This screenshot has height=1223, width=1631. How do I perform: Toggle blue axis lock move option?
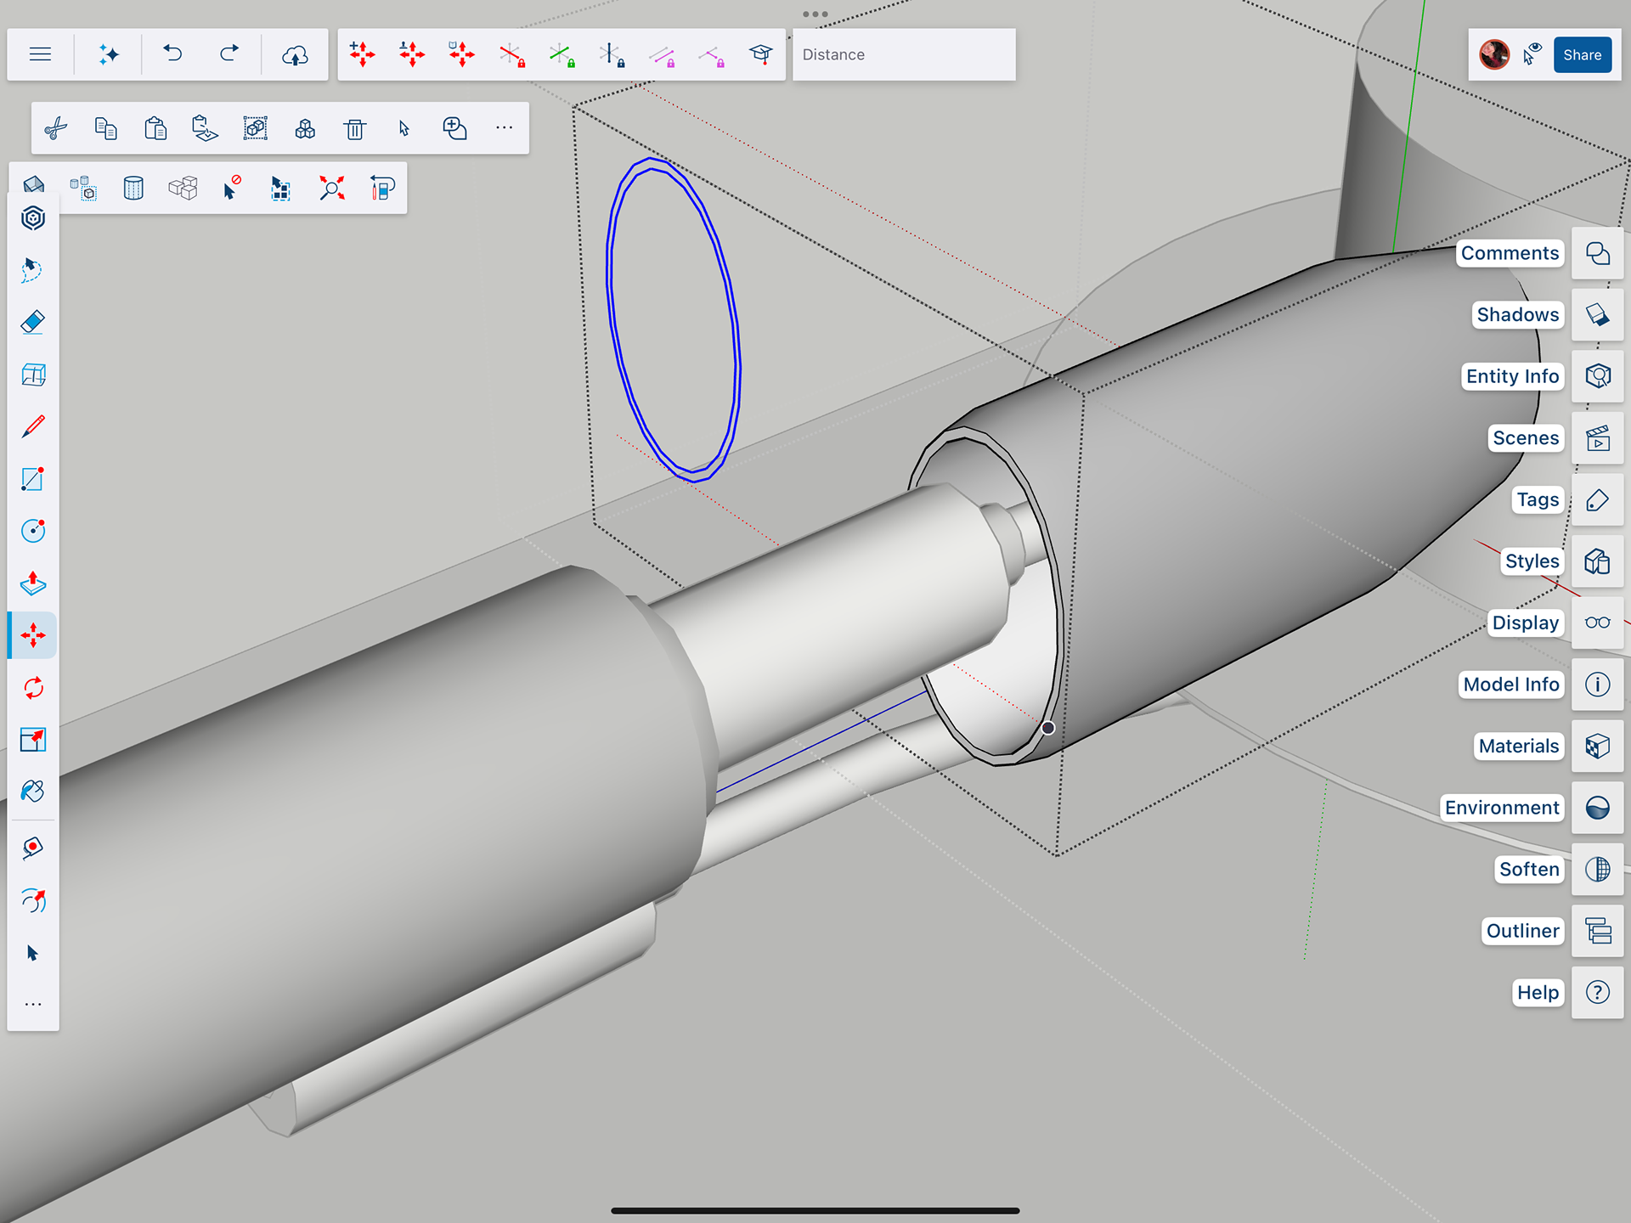612,55
